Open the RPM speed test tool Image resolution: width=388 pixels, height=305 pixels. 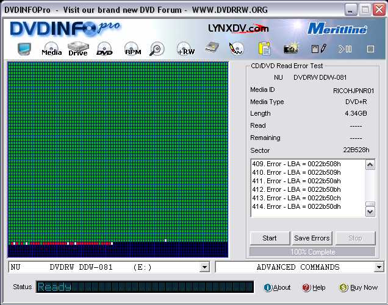133,49
